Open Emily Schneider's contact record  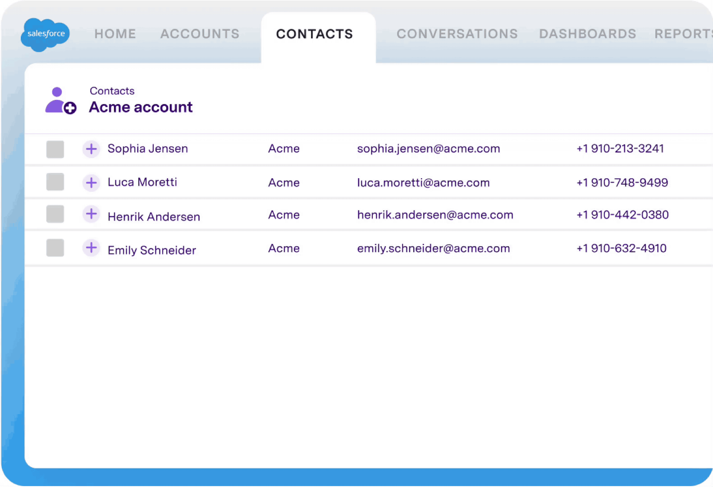point(152,250)
